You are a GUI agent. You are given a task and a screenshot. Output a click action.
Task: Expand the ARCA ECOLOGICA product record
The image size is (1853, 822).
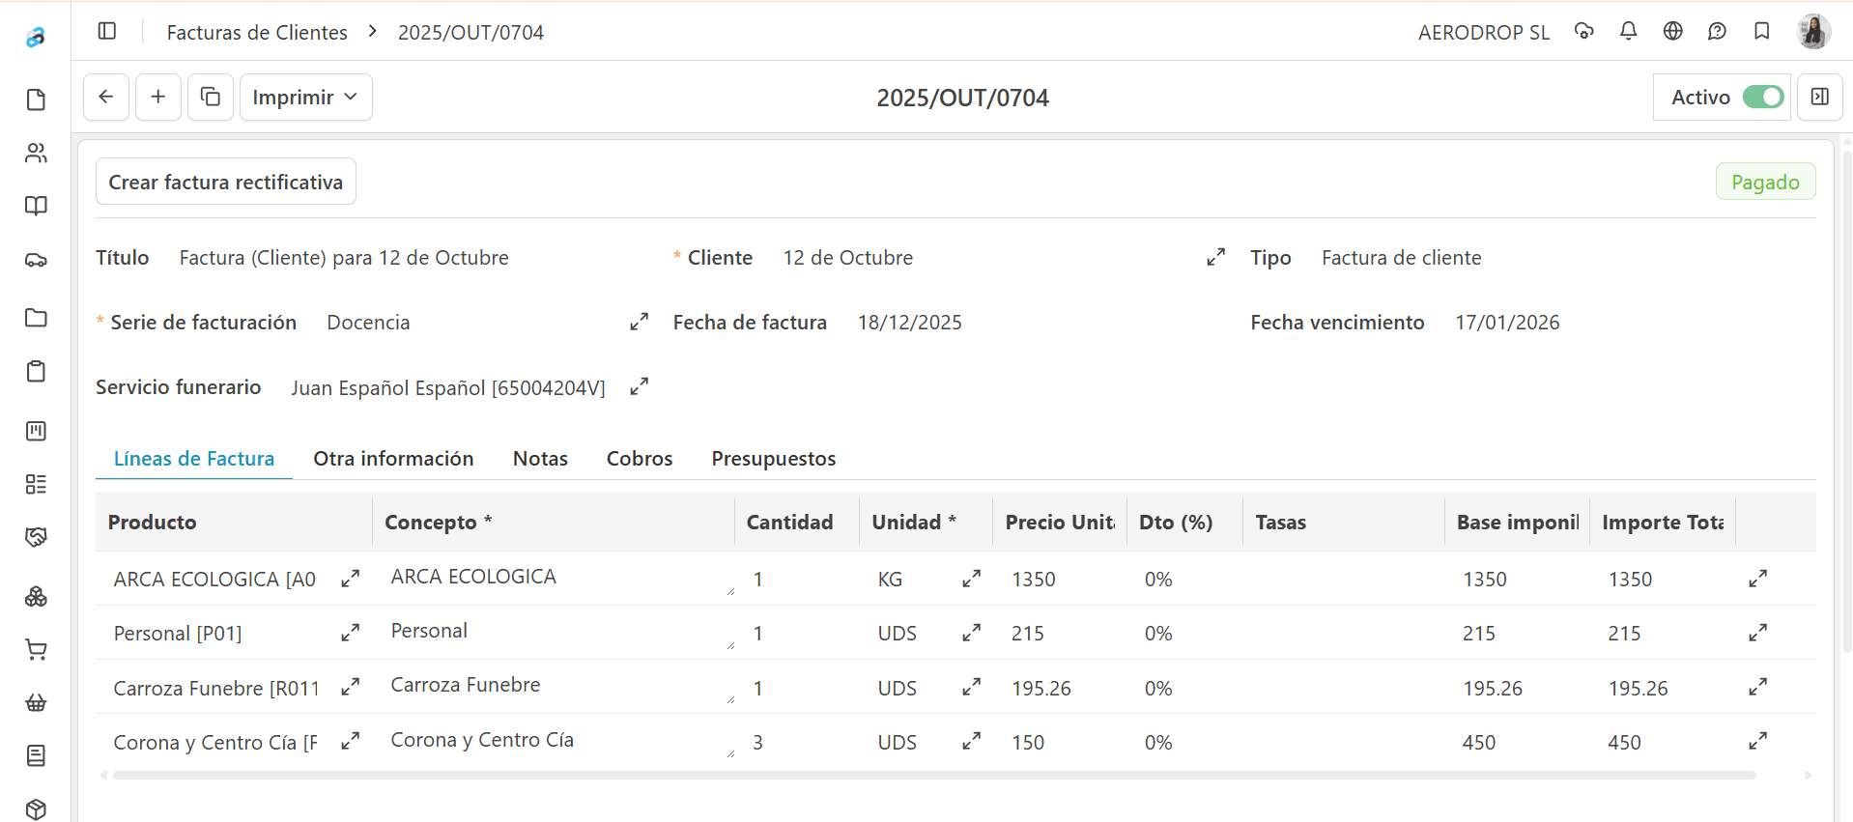(350, 579)
